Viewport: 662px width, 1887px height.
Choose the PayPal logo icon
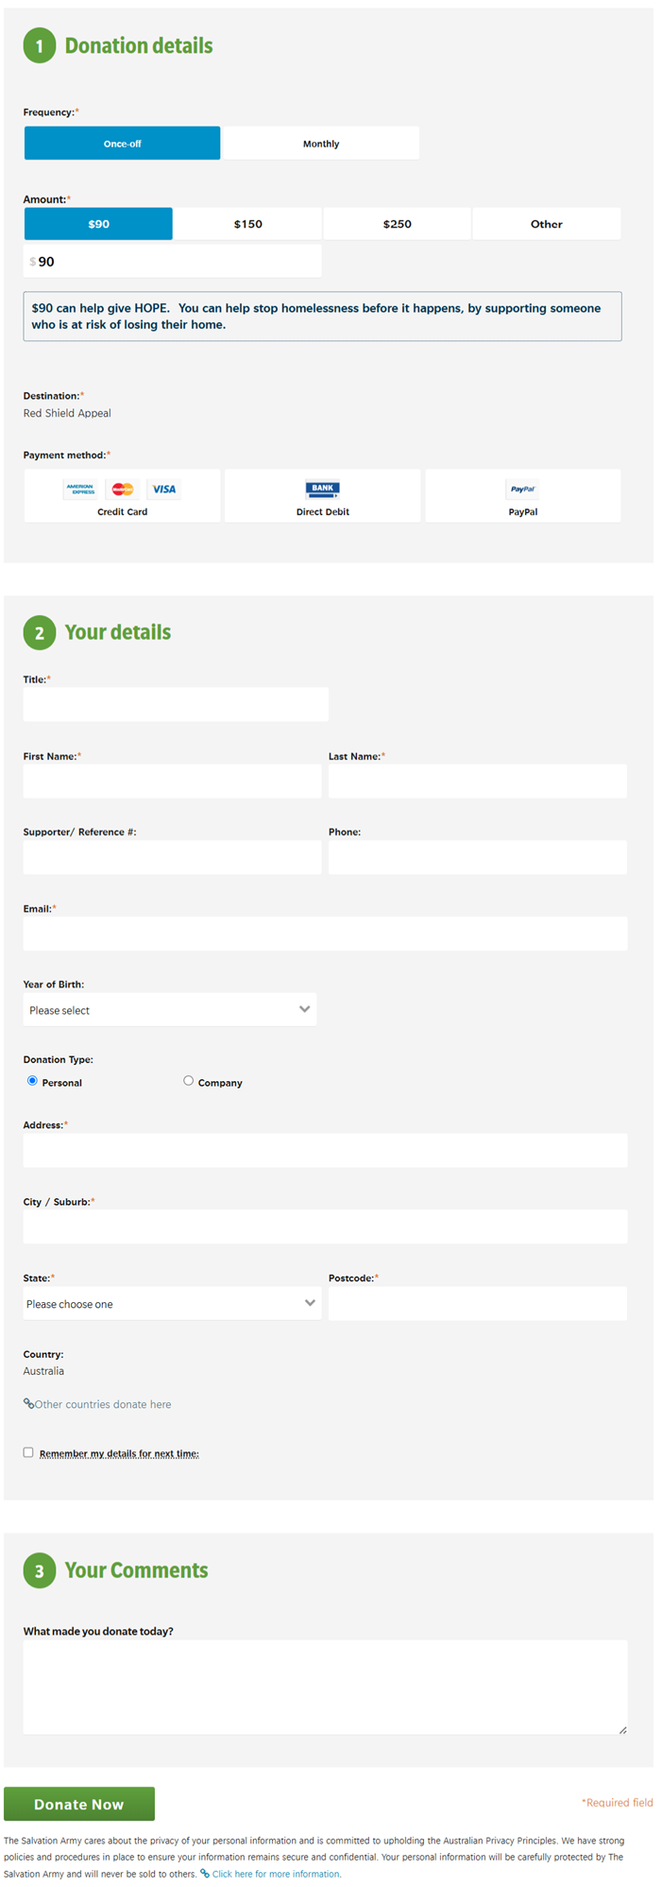pos(522,489)
